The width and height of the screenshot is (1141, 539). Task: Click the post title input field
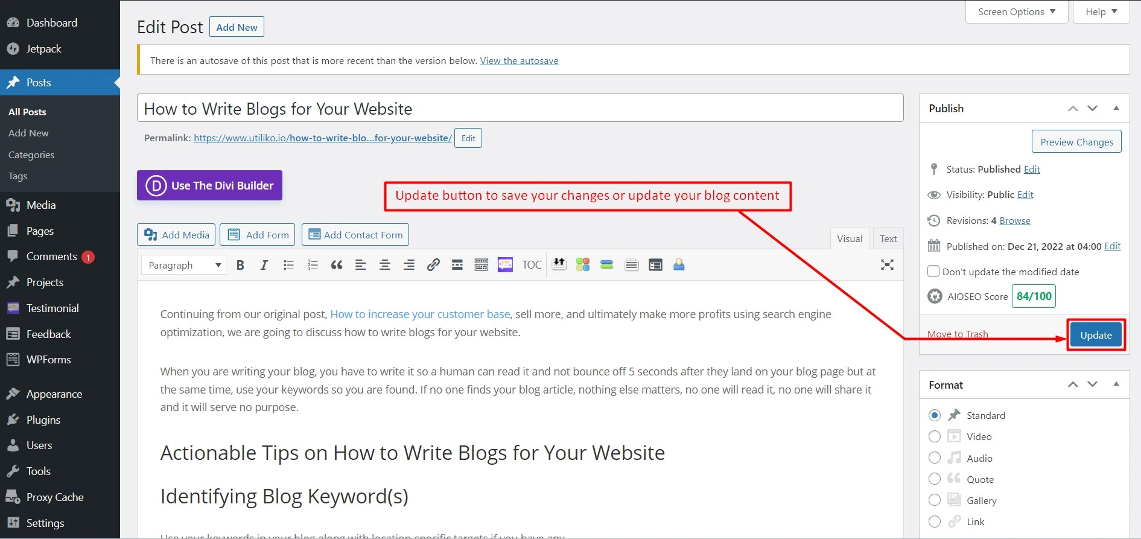coord(520,109)
